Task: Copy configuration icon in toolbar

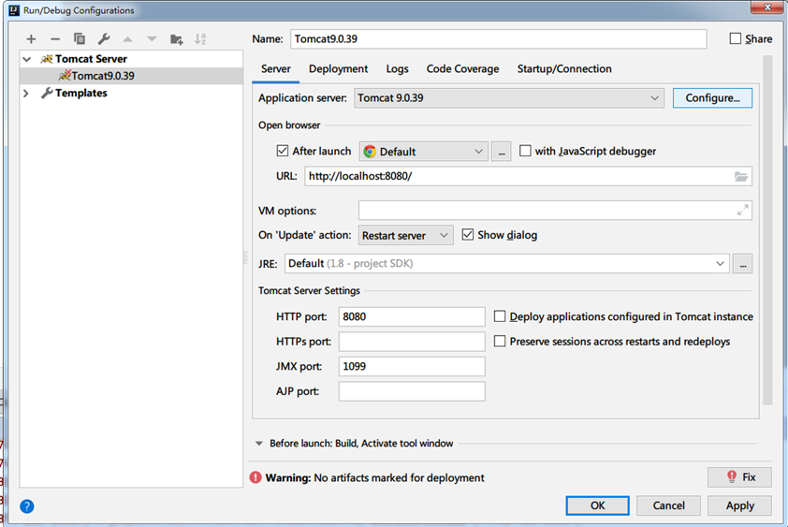Action: [x=80, y=38]
